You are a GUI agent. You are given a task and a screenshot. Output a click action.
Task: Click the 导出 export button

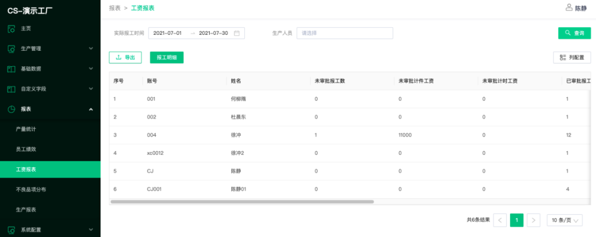pyautogui.click(x=125, y=57)
